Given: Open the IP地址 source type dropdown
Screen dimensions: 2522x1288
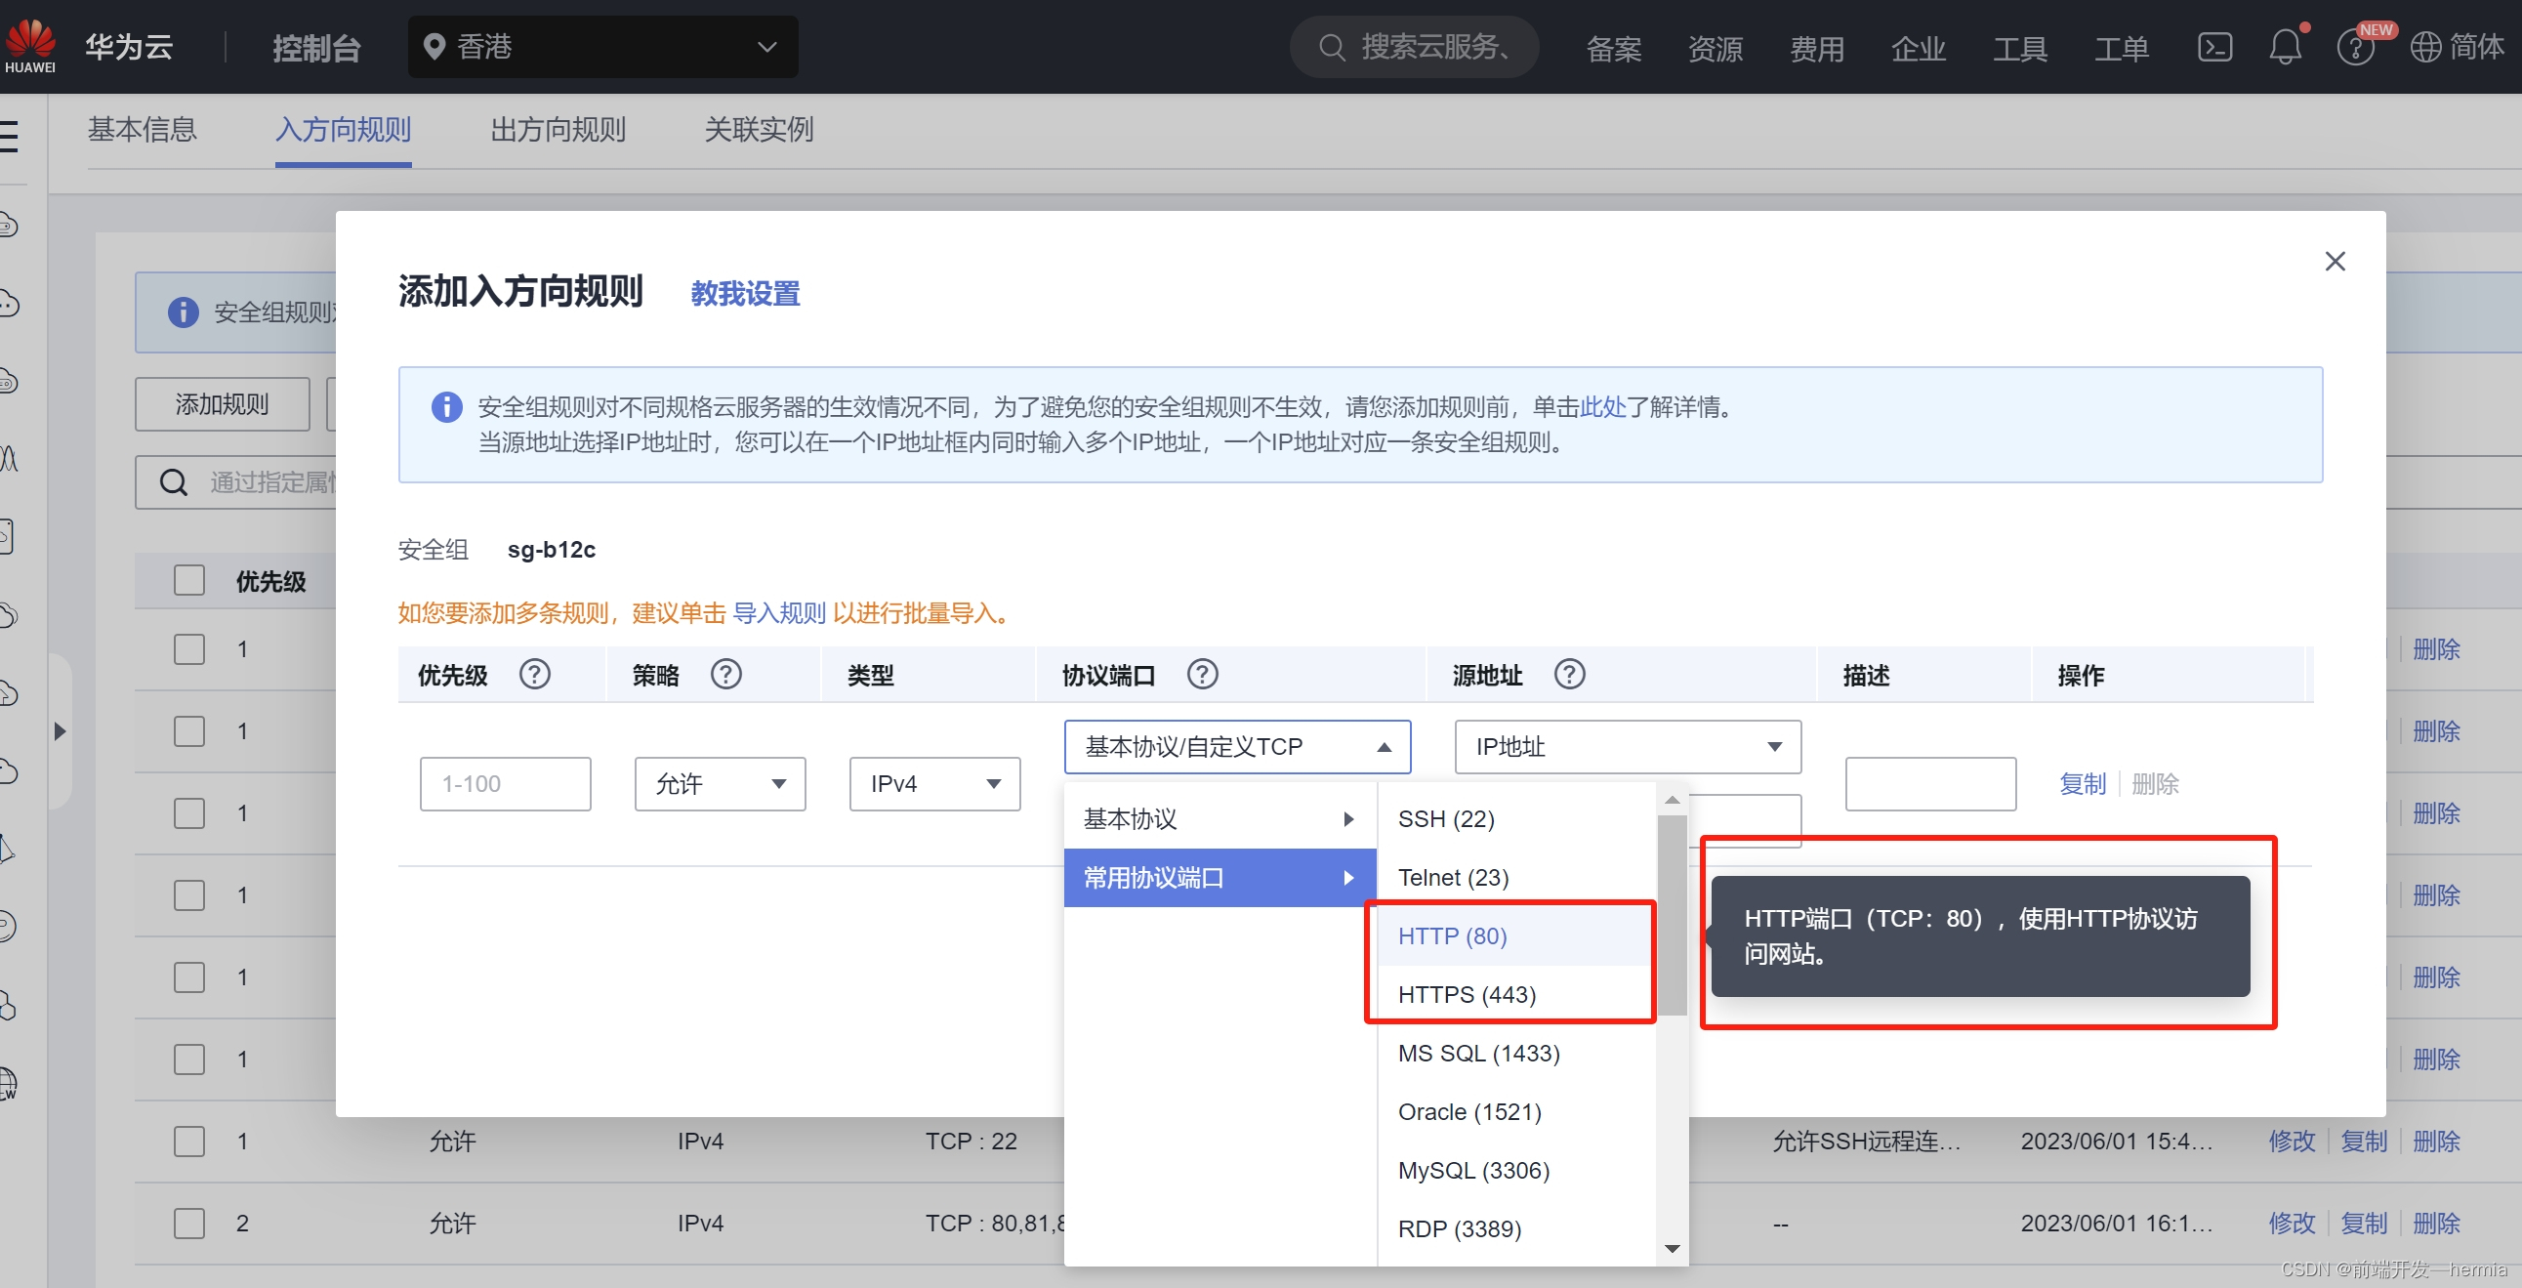Looking at the screenshot, I should click(x=1628, y=747).
